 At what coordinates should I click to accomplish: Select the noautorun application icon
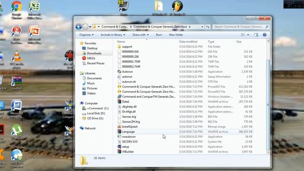[119, 137]
